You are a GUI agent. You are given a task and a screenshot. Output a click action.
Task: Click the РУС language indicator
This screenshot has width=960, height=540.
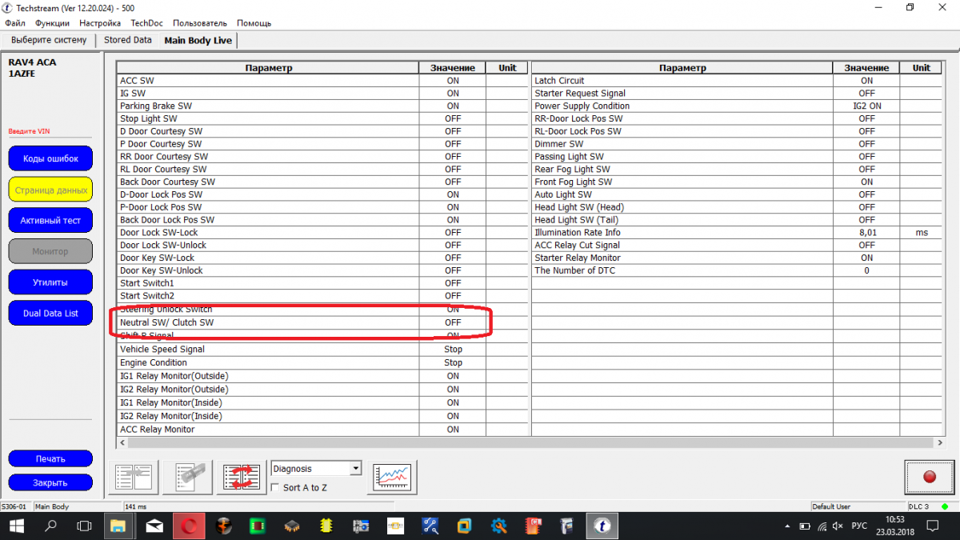(x=858, y=526)
